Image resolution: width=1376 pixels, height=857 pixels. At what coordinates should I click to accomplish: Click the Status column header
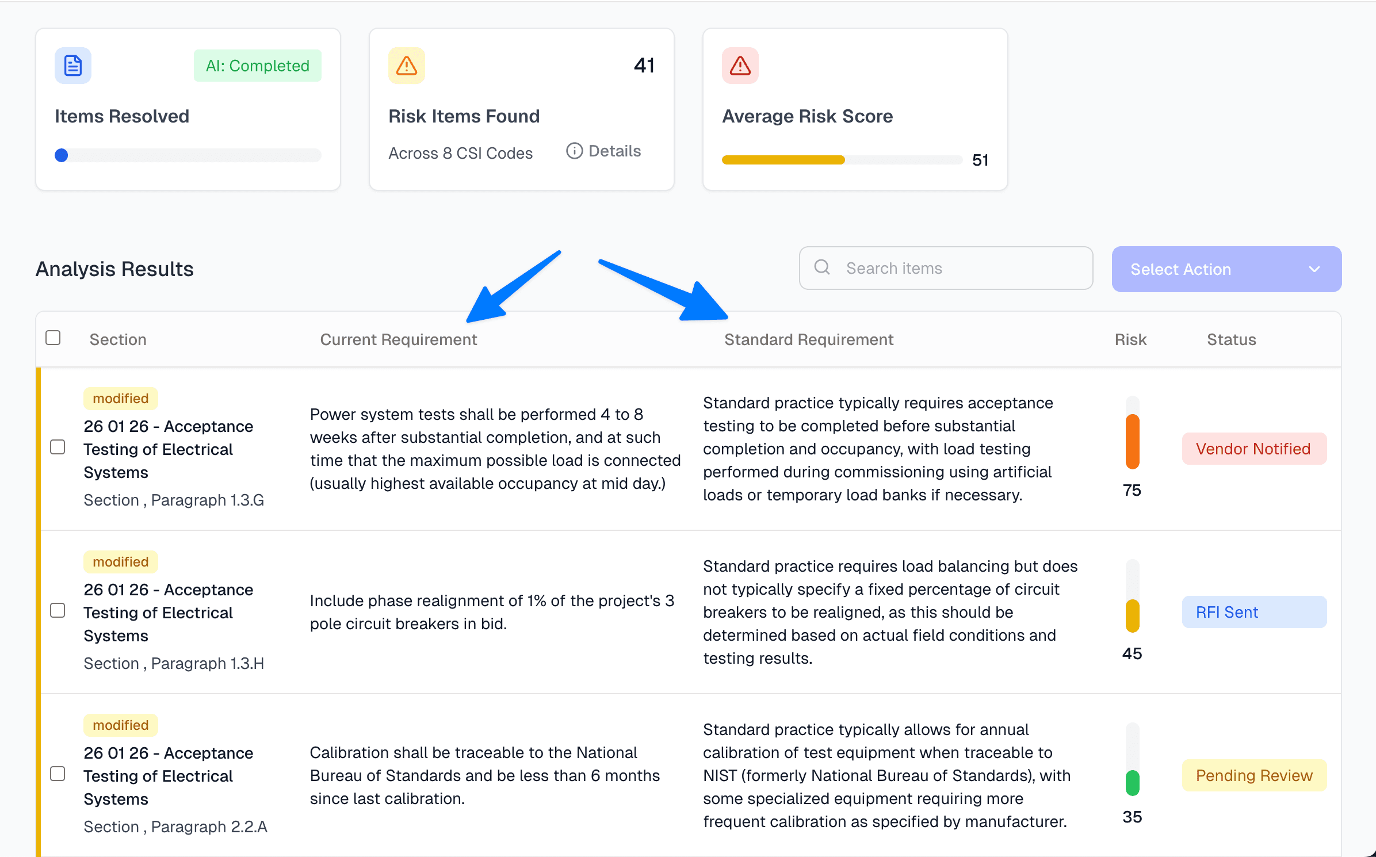click(x=1231, y=339)
